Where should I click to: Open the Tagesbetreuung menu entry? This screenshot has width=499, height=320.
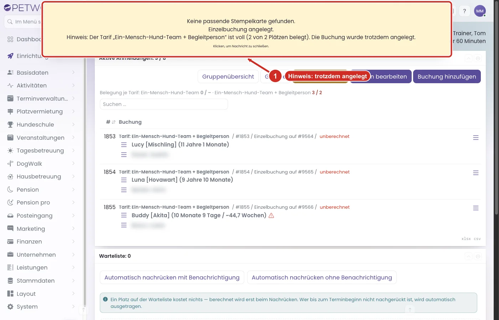(x=41, y=150)
